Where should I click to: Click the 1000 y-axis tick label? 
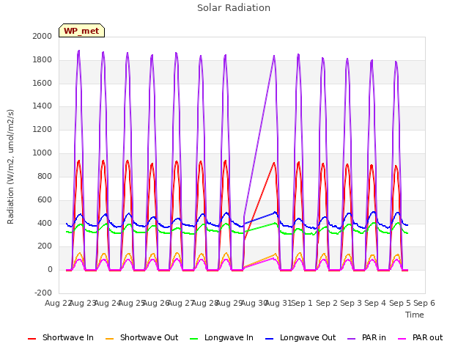tap(43, 153)
